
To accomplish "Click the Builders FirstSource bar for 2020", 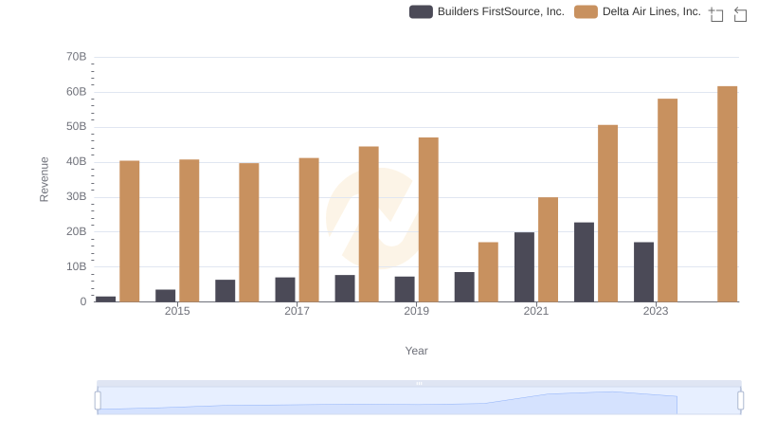I will point(464,286).
